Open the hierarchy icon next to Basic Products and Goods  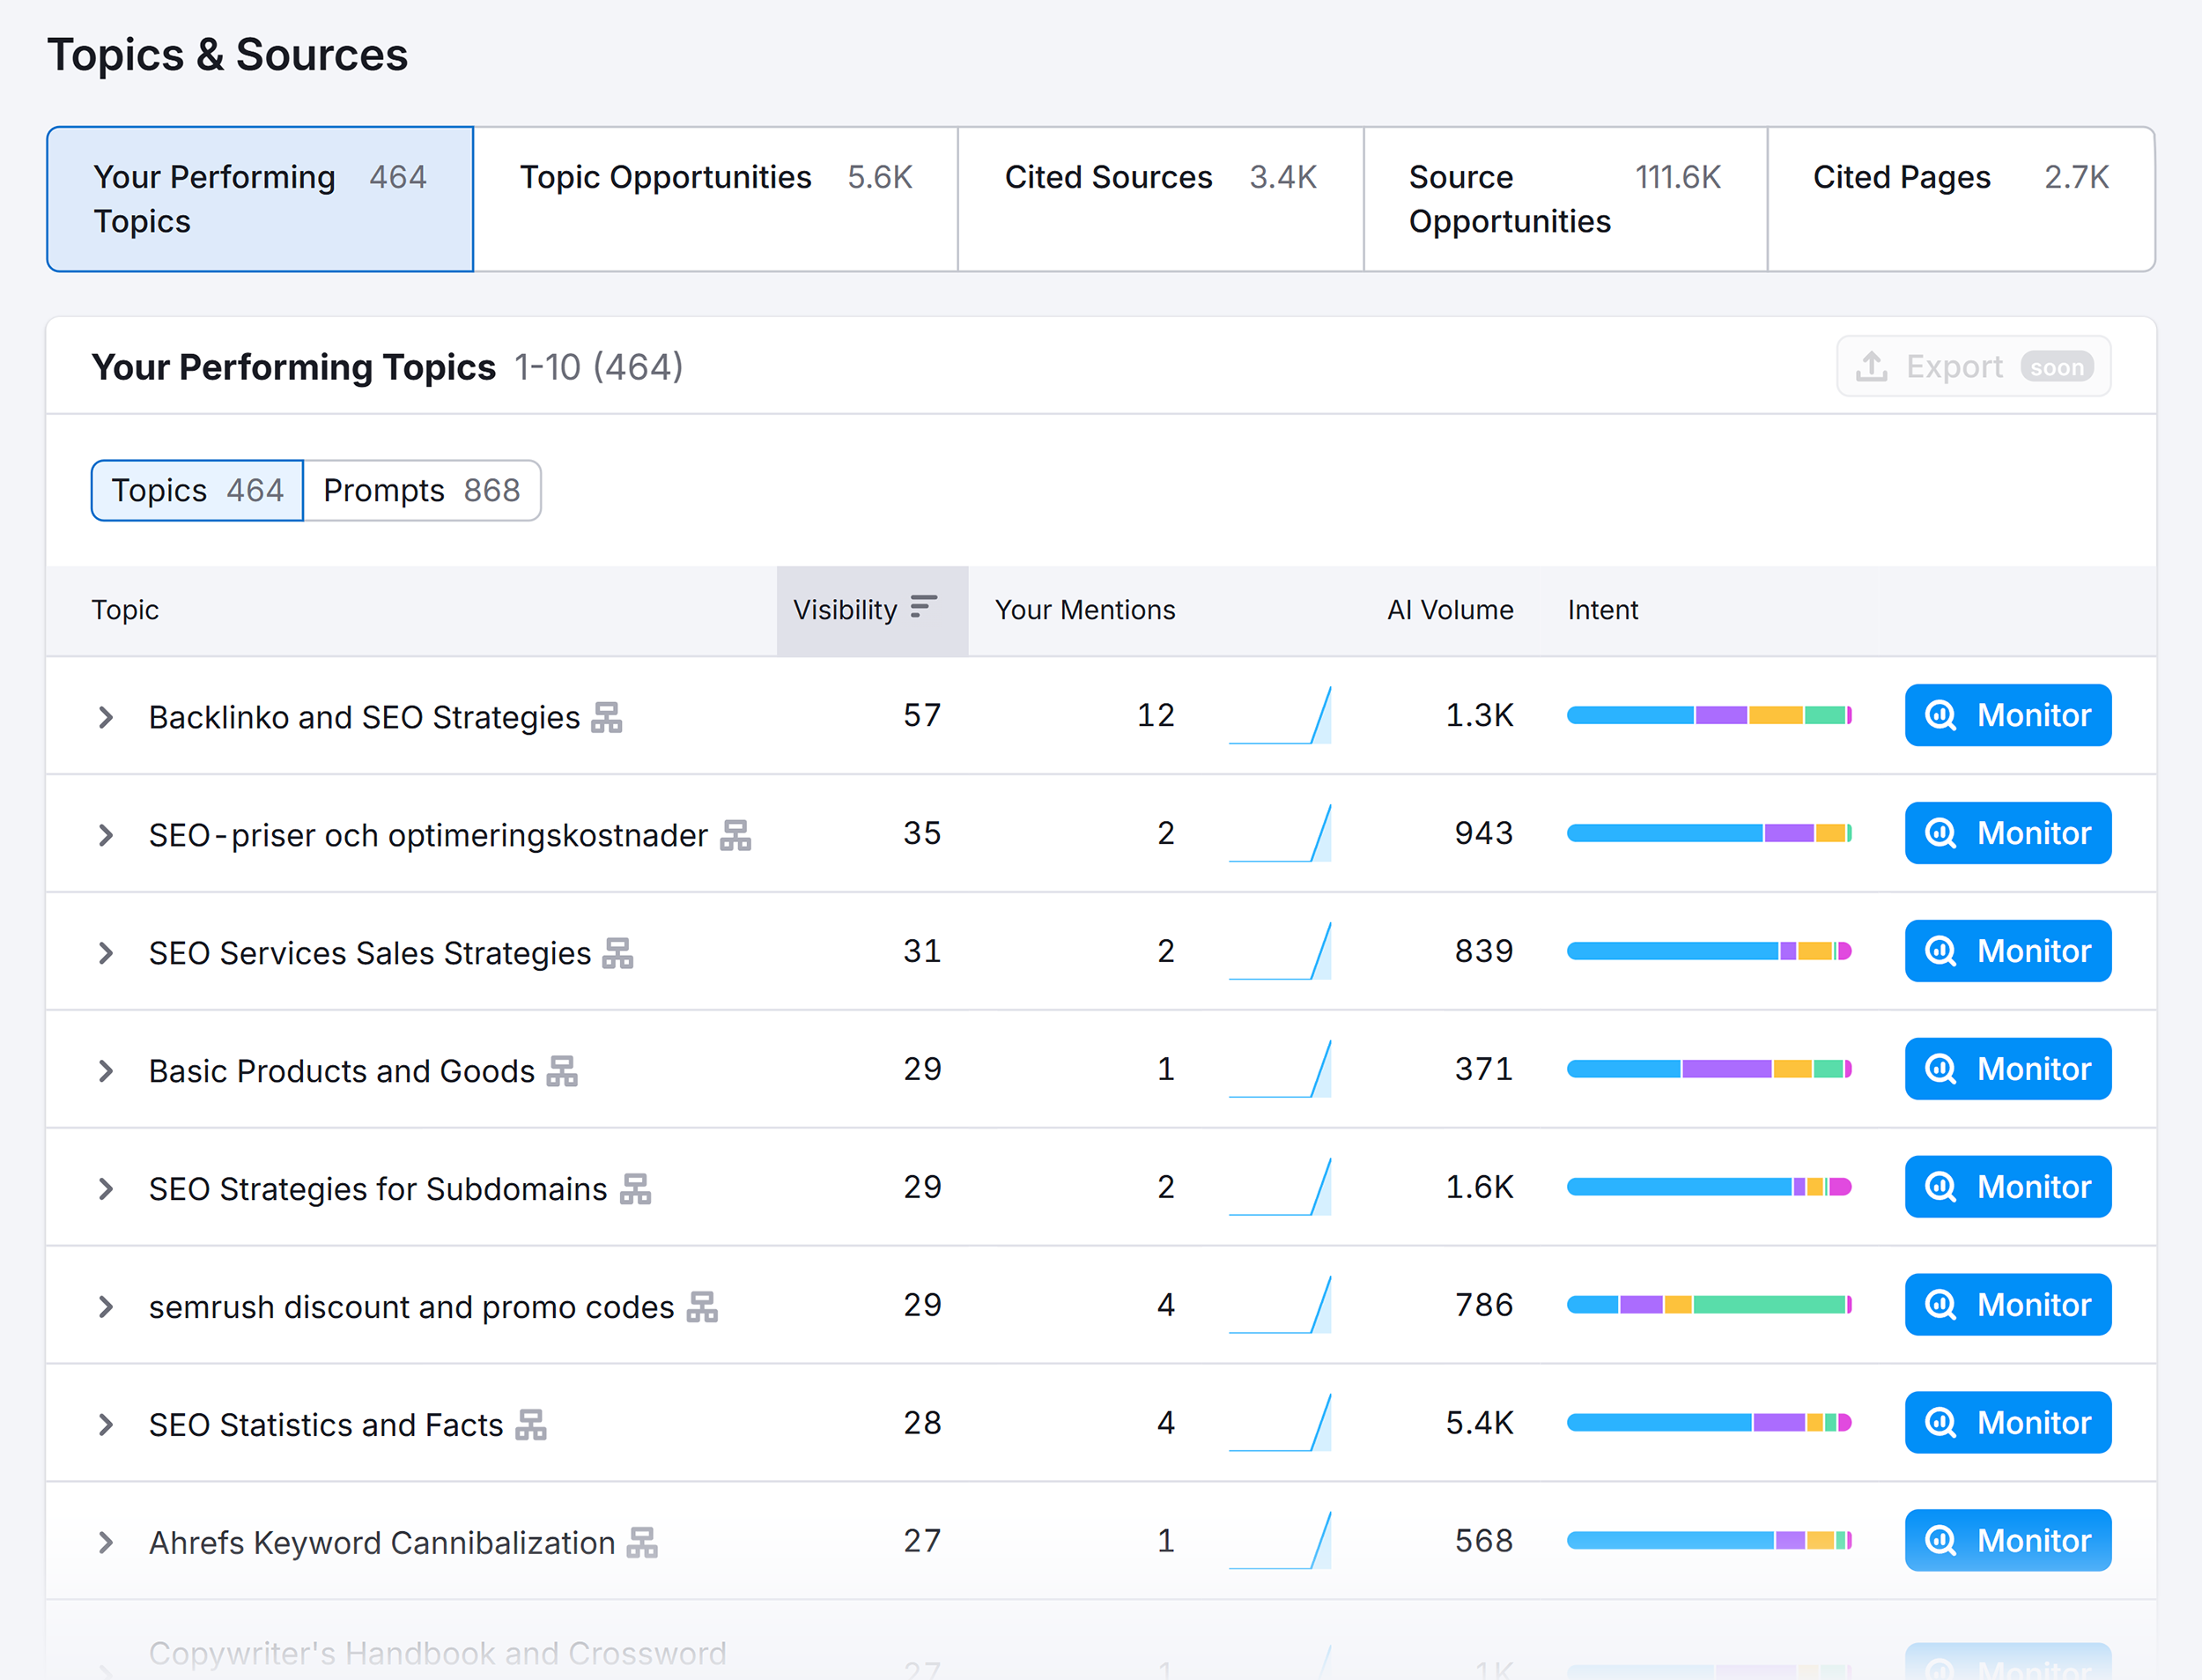565,1070
